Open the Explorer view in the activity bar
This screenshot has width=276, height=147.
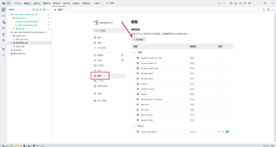(4, 10)
